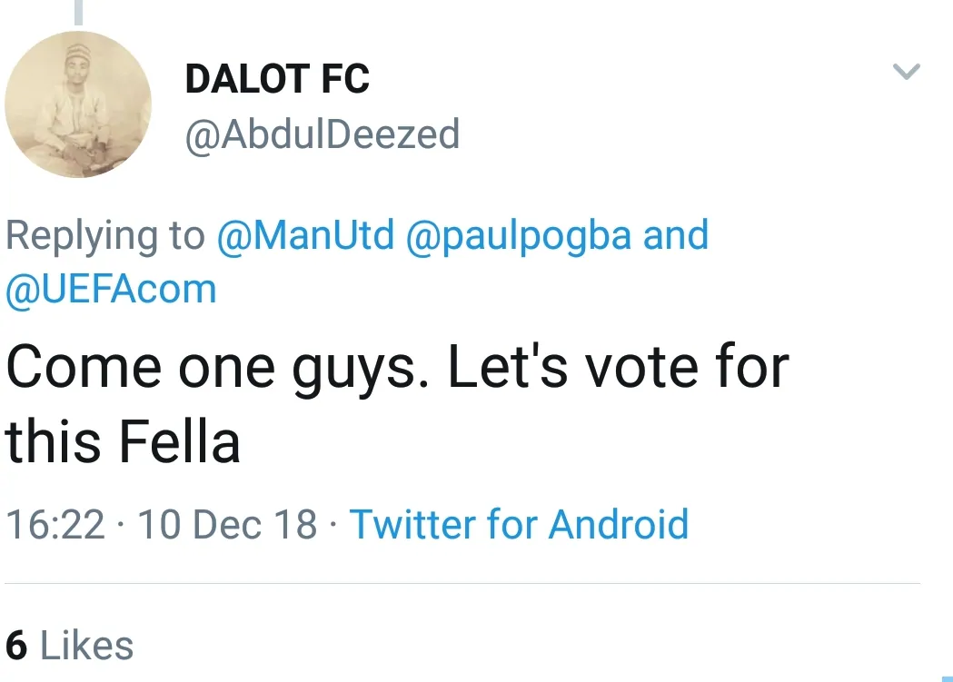Open the @UEFAcom mention
Image resolution: width=953 pixels, height=682 pixels.
point(111,290)
